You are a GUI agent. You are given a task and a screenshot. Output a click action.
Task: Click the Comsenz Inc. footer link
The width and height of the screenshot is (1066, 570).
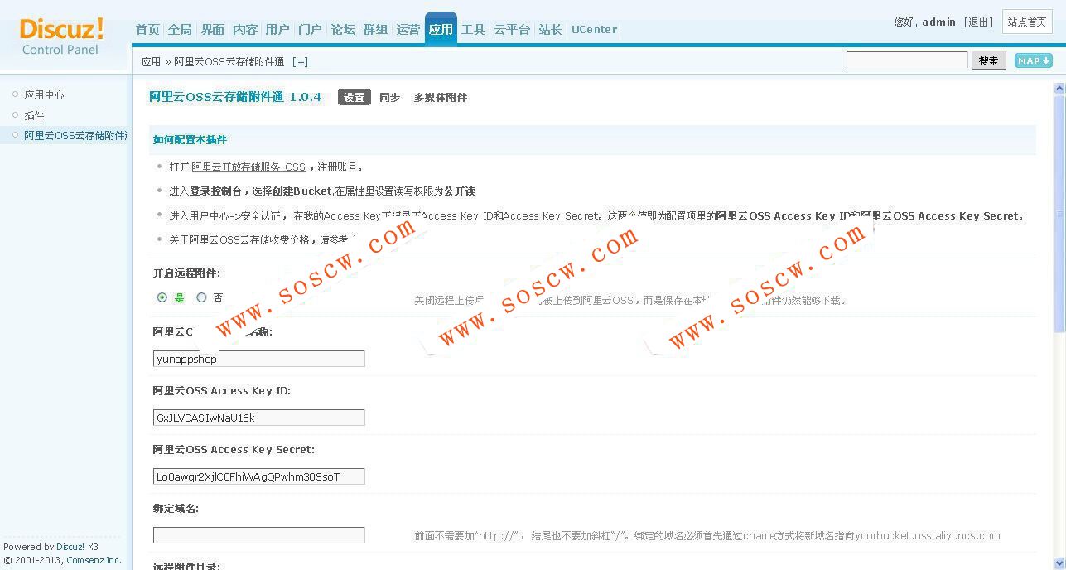(94, 560)
